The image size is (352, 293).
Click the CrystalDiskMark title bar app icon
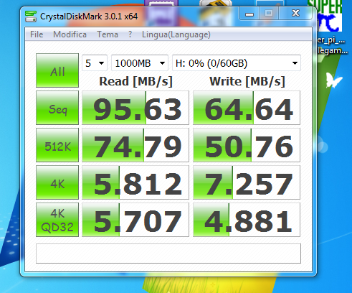pos(31,17)
